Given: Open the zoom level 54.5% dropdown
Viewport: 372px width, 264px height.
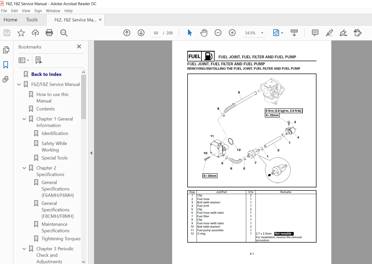Looking at the screenshot, I should click(262, 33).
